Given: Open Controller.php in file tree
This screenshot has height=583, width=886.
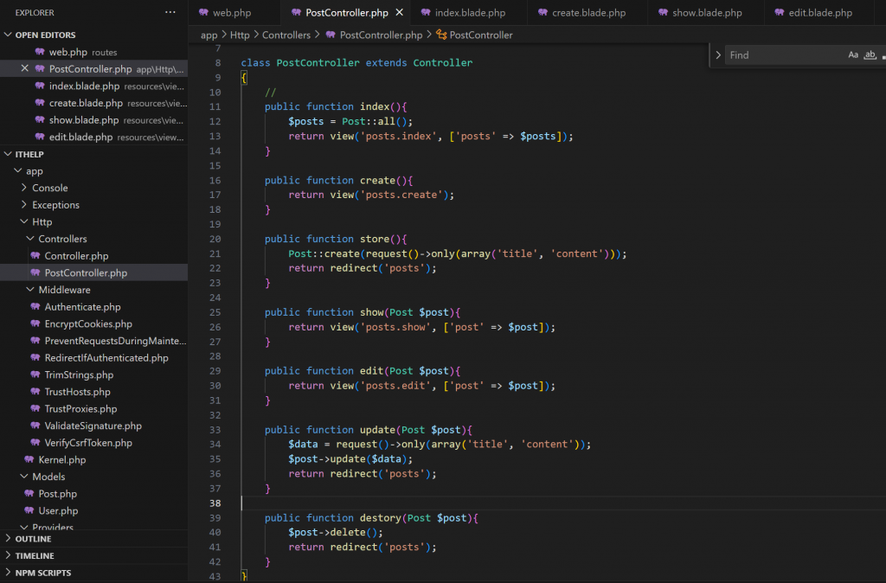Looking at the screenshot, I should pyautogui.click(x=93, y=255).
